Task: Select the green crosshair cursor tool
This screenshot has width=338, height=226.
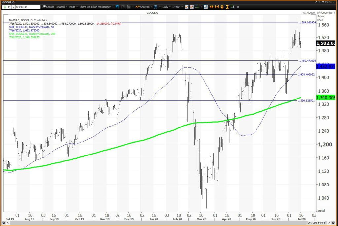Action: pyautogui.click(x=197, y=7)
